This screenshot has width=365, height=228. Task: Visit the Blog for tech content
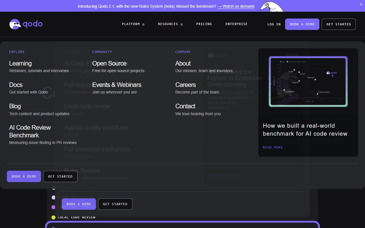[x=15, y=106]
